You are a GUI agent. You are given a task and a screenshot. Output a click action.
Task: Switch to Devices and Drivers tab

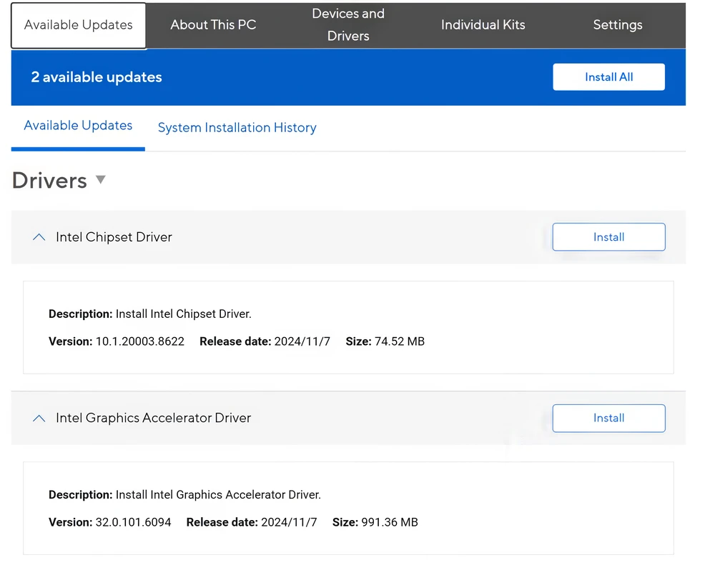348,25
